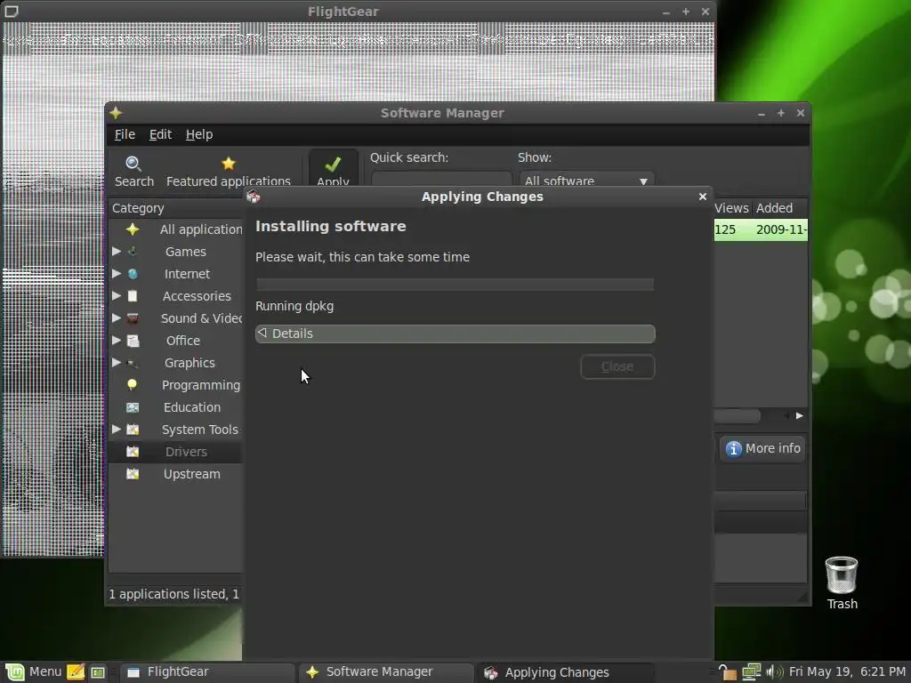
Task: Click the FlightGear window menu icon
Action: (x=12, y=11)
